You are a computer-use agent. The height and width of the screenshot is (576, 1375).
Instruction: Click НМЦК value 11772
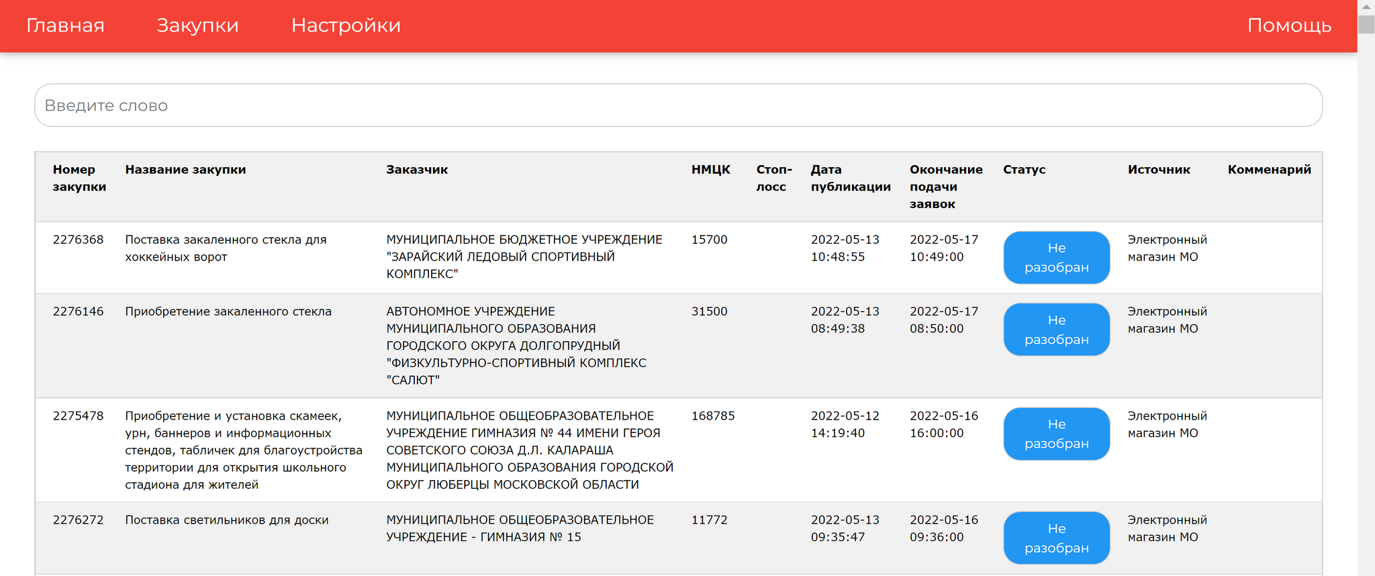(x=710, y=520)
